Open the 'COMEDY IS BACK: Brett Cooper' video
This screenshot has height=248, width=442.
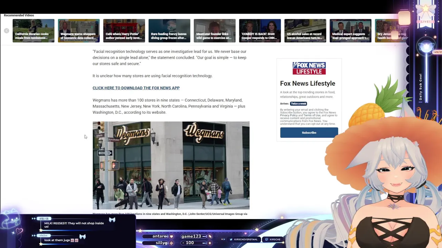pos(260,31)
